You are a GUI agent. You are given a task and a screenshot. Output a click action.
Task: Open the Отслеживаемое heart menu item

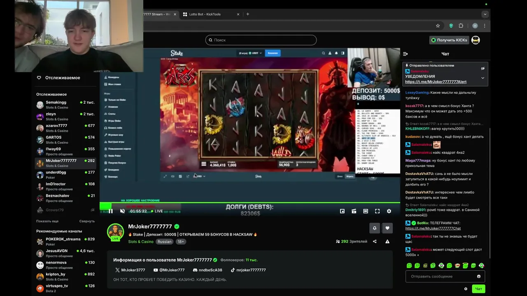coord(58,78)
